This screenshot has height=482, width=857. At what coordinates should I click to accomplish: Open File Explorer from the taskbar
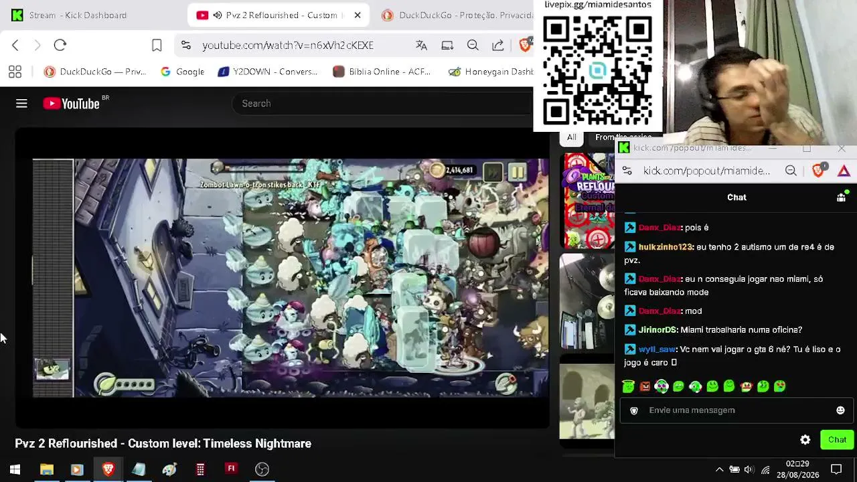[46, 469]
